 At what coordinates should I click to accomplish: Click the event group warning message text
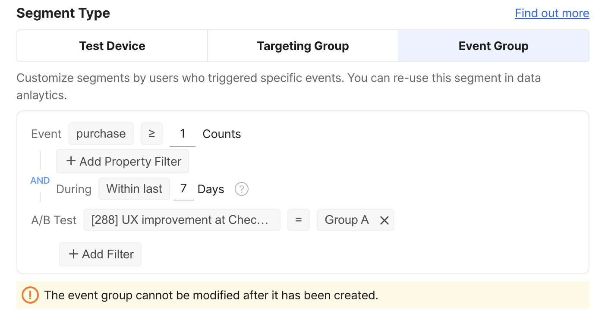coord(211,295)
